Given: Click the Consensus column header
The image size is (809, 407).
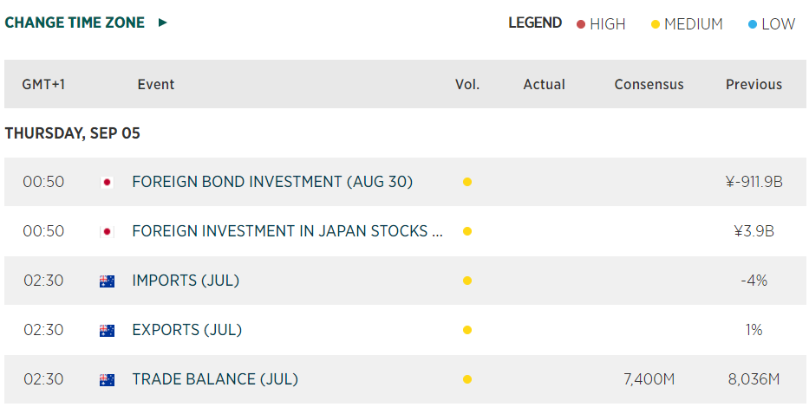Looking at the screenshot, I should 649,84.
